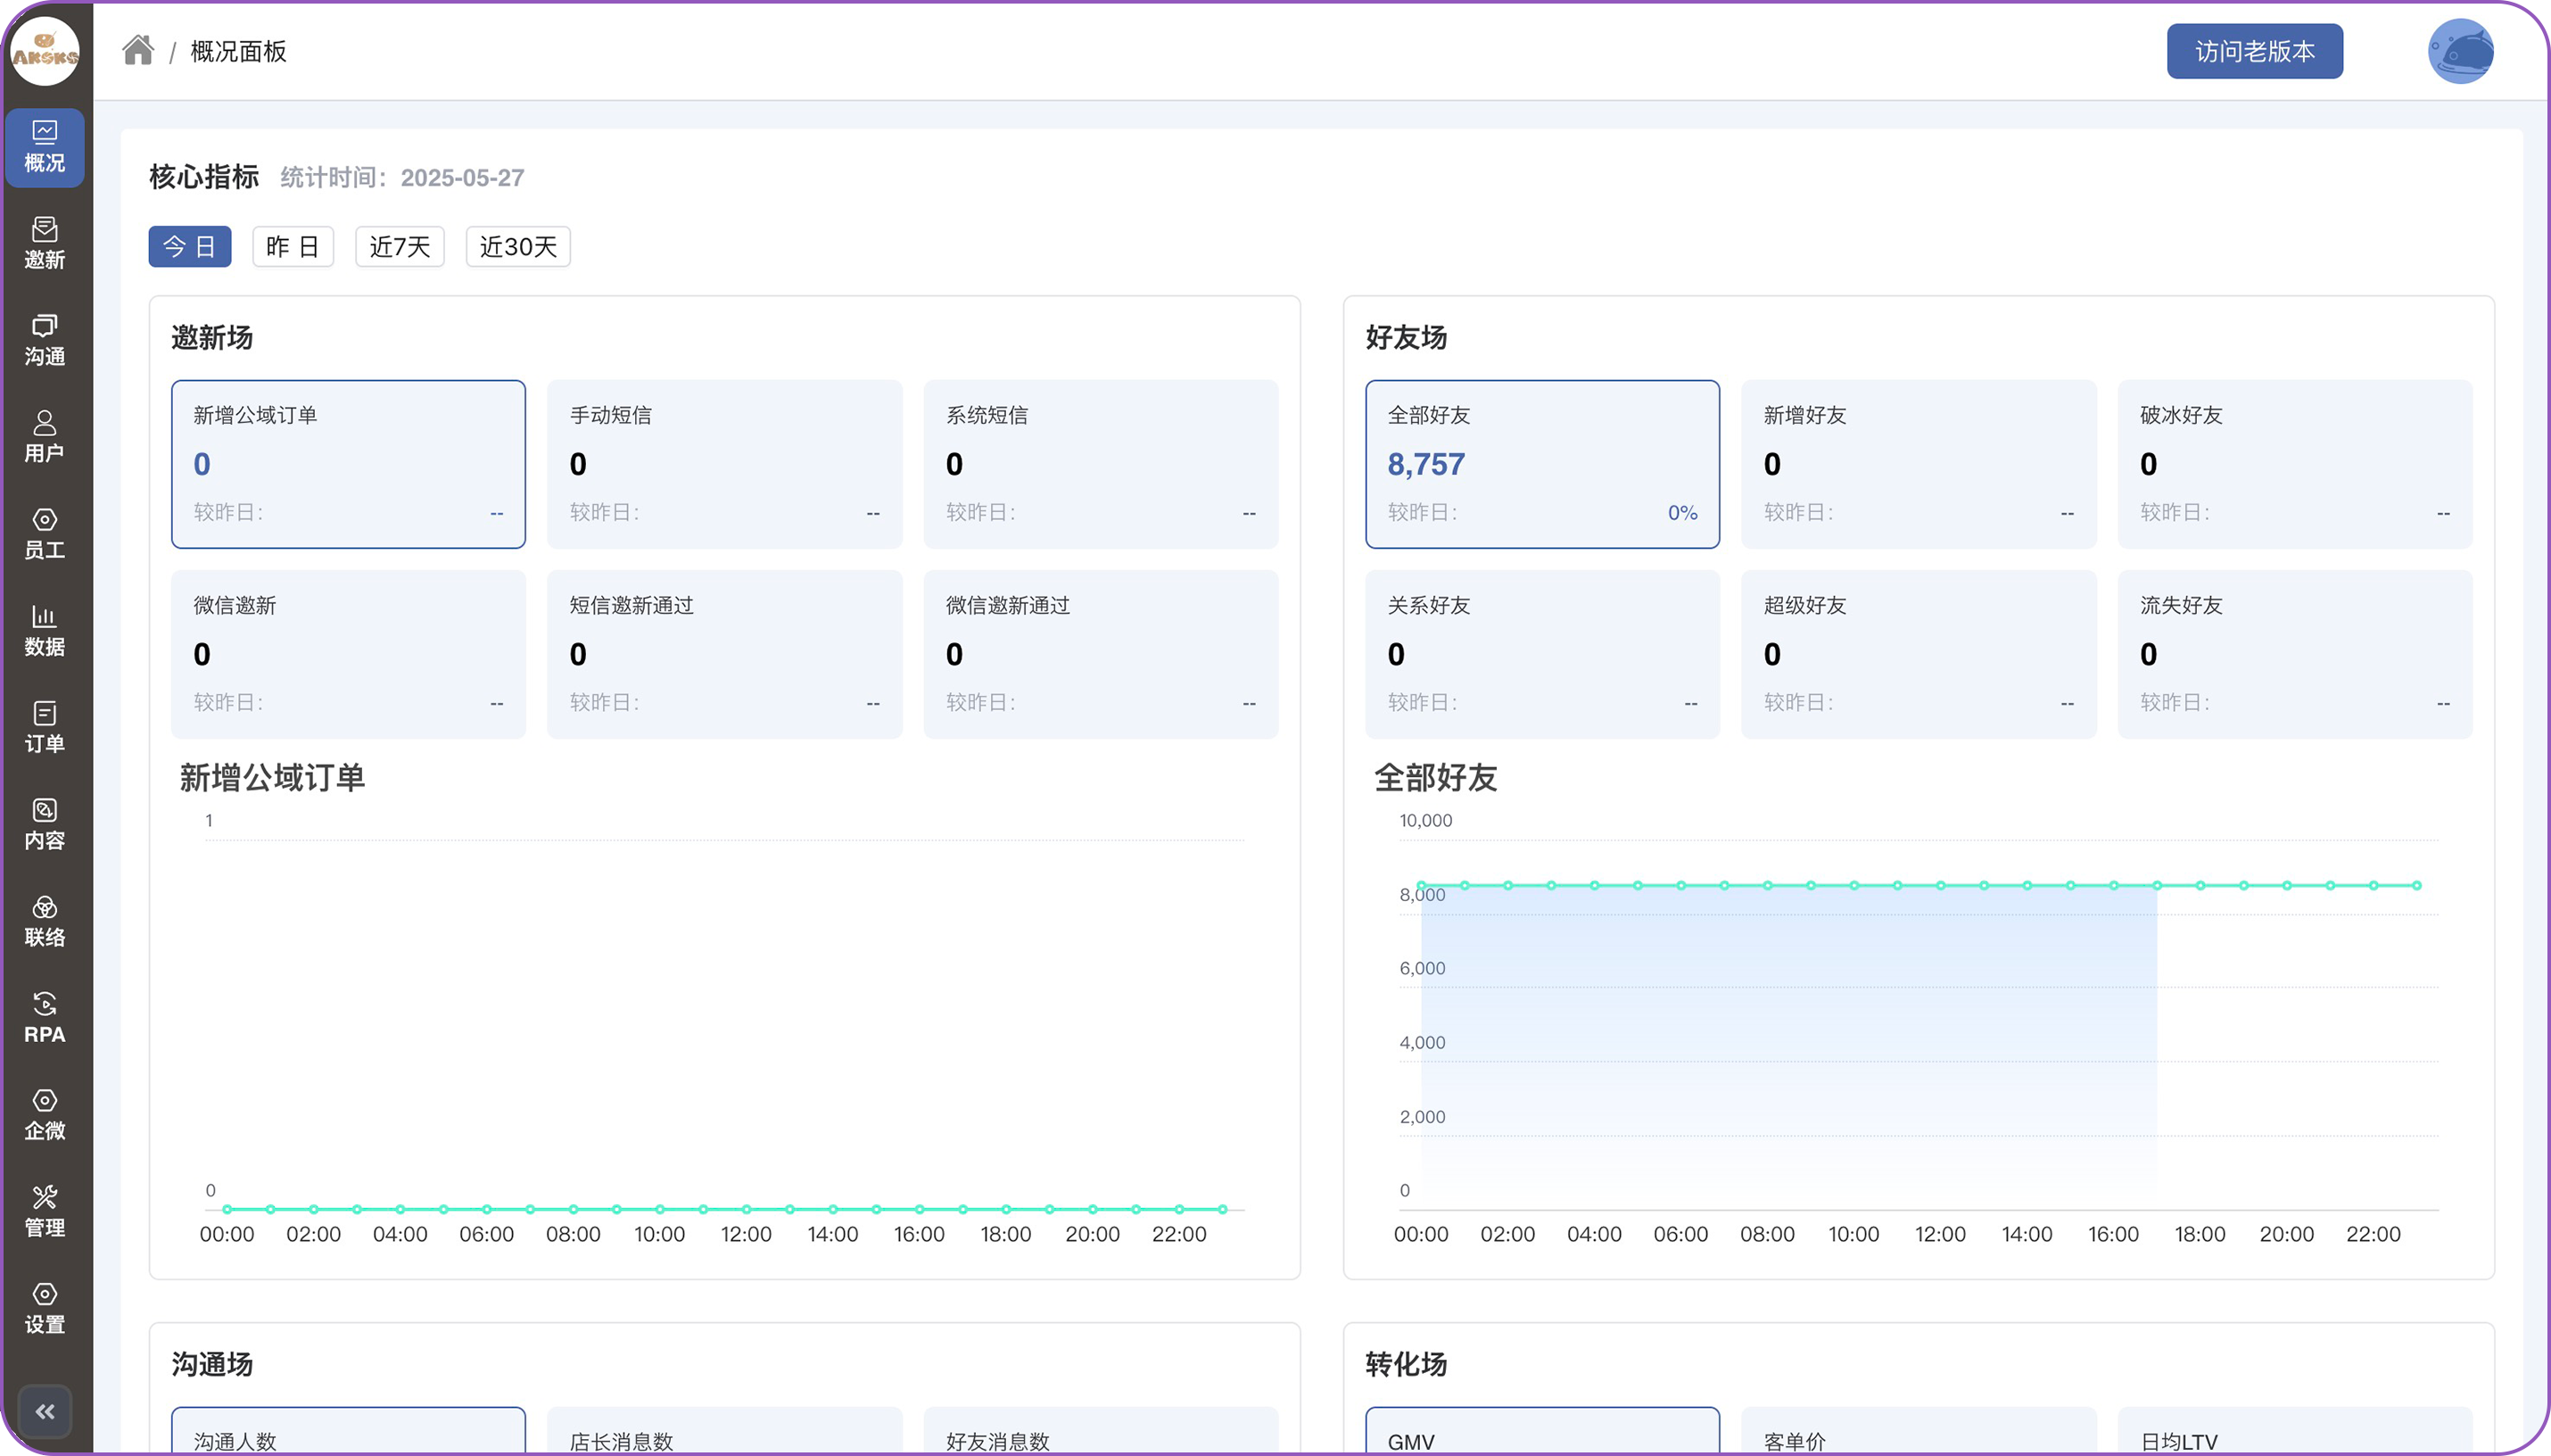Viewport: 2551px width, 1456px height.
Task: Click 16:00 data point on 全部好友 chart
Action: click(x=2114, y=886)
